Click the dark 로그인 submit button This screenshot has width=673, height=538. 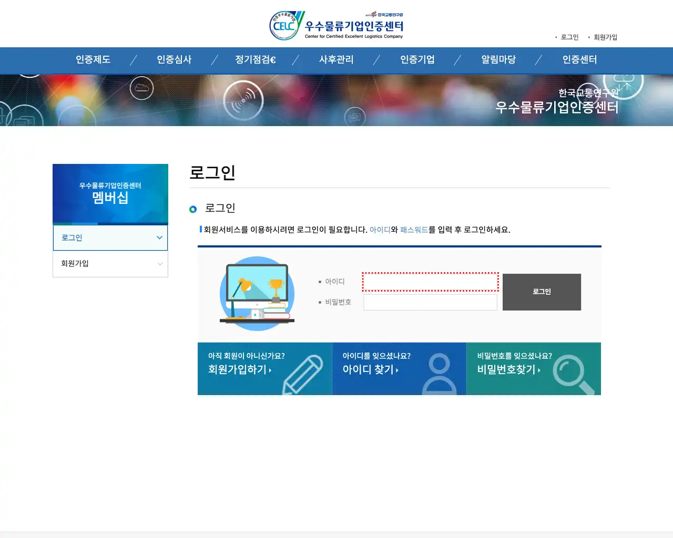click(542, 292)
